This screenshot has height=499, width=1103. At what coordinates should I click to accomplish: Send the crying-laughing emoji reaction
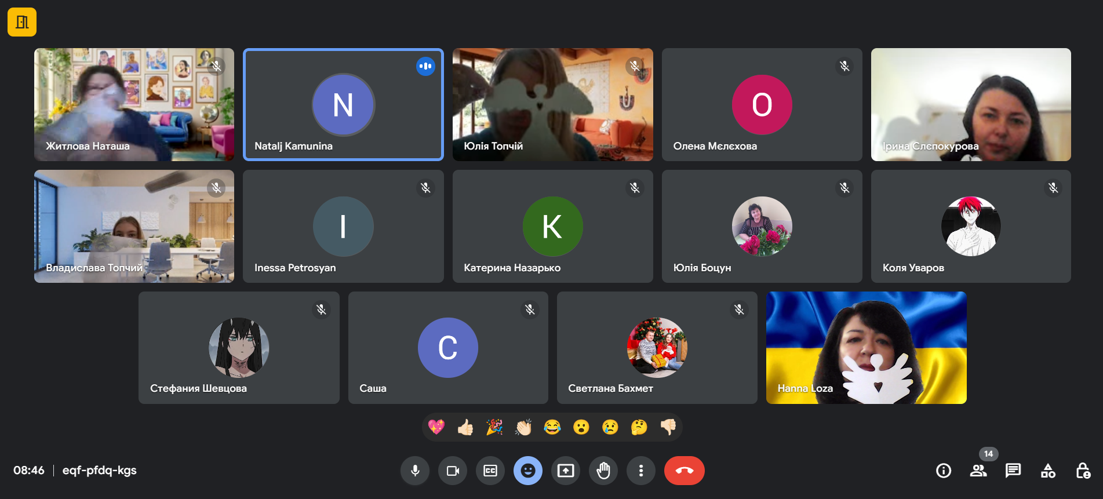point(552,428)
